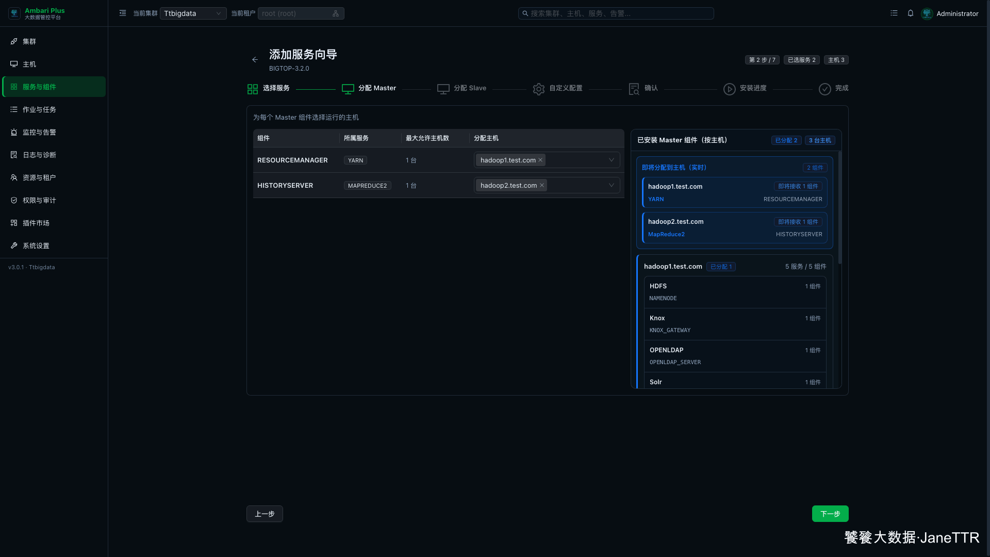This screenshot has width=990, height=557.
Task: Open notifications bell icon
Action: (x=911, y=13)
